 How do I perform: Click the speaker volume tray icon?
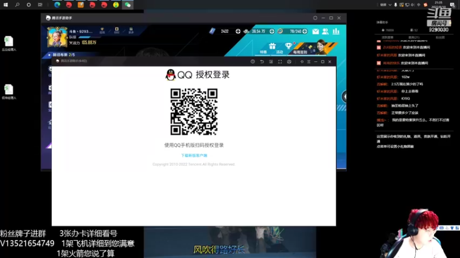(413, 5)
